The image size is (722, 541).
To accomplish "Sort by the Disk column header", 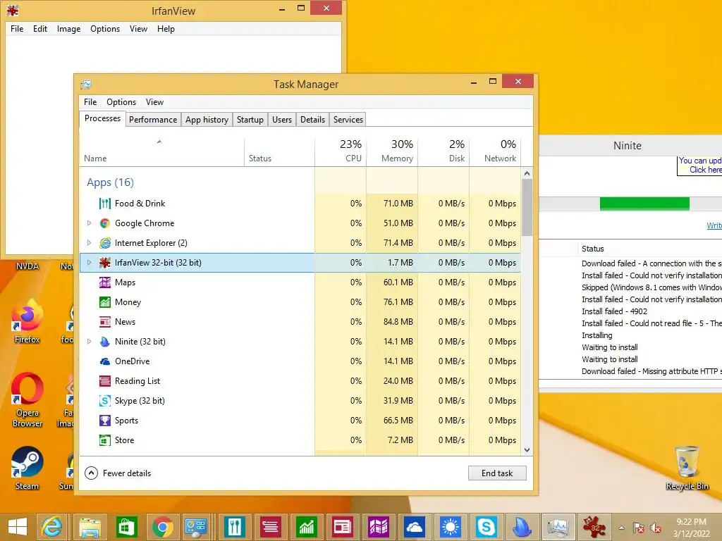I will click(x=443, y=152).
